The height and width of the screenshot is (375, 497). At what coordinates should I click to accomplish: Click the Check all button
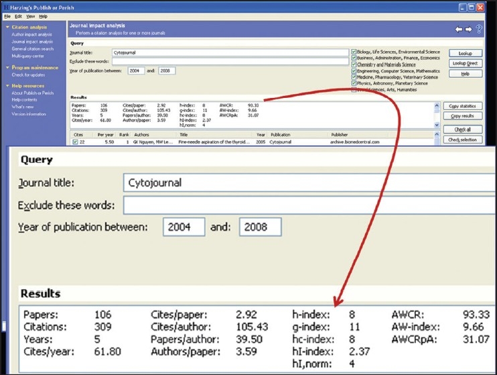tap(462, 129)
